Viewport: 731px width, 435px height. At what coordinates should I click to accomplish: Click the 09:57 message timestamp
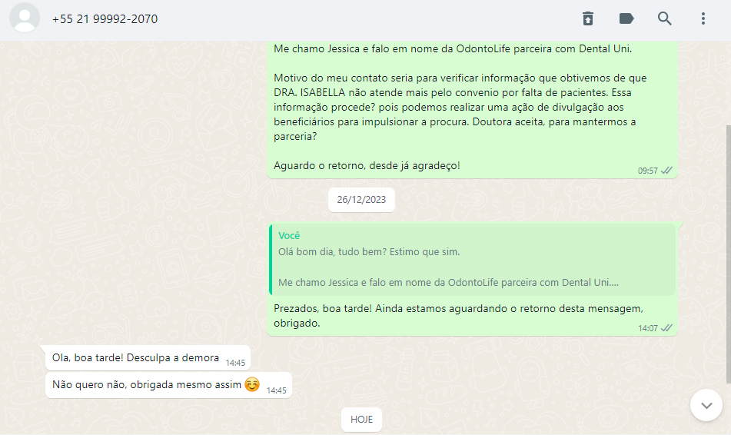tap(647, 171)
